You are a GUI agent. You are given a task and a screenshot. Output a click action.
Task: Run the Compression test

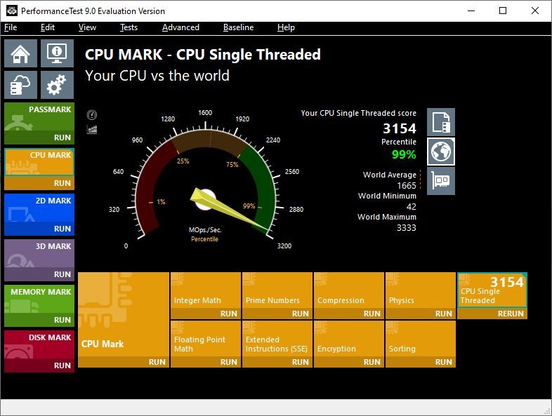[x=349, y=314]
